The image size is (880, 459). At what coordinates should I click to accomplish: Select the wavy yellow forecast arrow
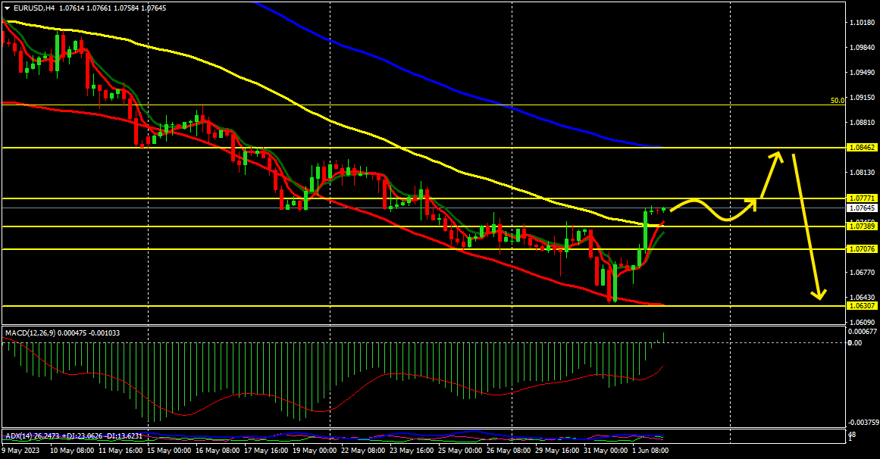tap(712, 209)
